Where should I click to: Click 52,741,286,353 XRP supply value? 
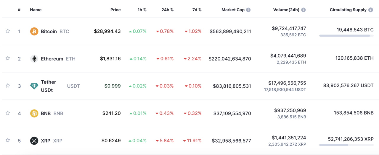[351, 139]
